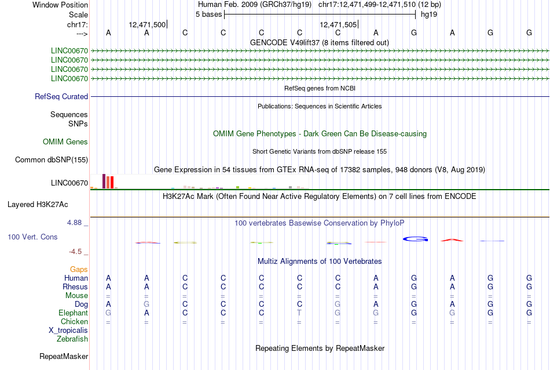Click the gray T base in Elephant row
Viewport: 550px width, 370px height.
pos(299,313)
